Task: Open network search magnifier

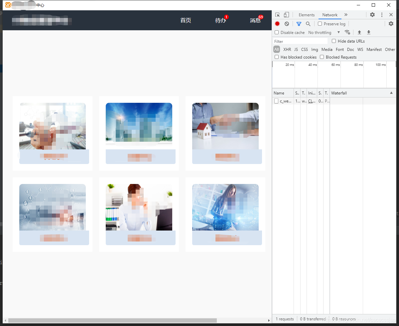Action: tap(308, 24)
